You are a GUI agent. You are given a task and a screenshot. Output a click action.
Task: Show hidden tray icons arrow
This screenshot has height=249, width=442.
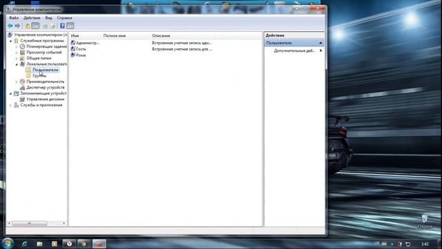[x=392, y=244]
